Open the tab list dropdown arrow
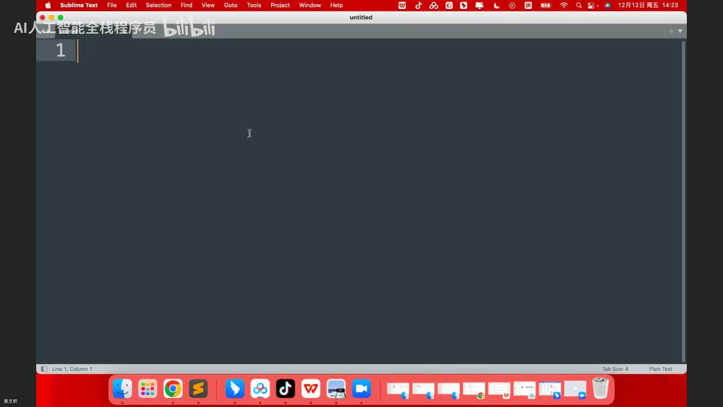This screenshot has width=723, height=407. coord(680,31)
